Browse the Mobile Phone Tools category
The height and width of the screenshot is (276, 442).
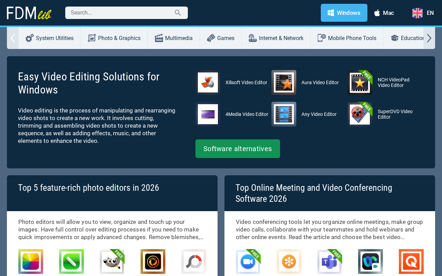(347, 38)
